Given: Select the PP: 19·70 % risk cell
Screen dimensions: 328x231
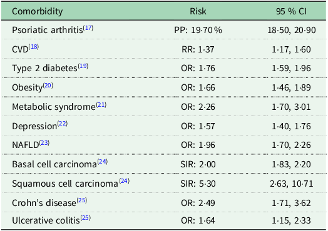Looking at the screenshot, I should [x=198, y=30].
